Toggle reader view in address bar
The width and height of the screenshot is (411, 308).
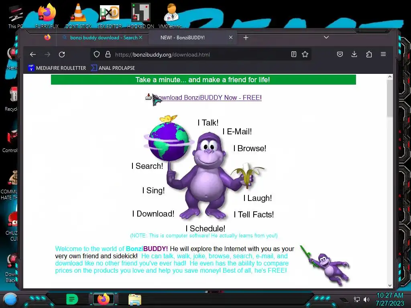point(293,54)
